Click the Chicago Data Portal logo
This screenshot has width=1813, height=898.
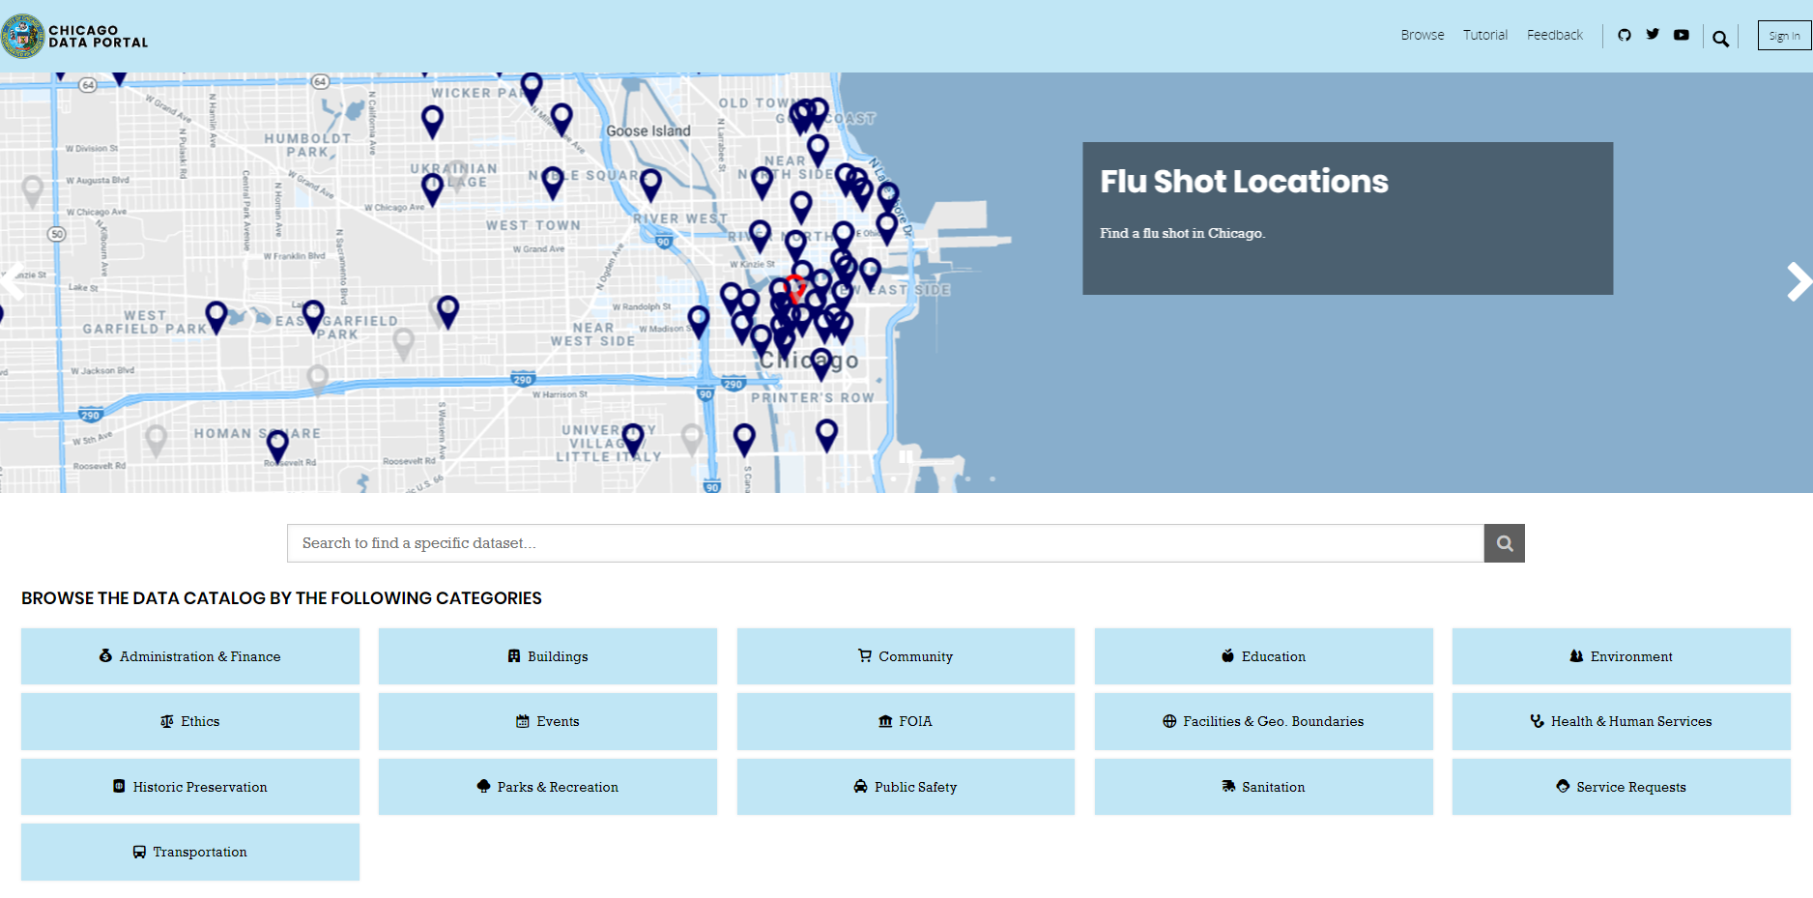(x=75, y=36)
